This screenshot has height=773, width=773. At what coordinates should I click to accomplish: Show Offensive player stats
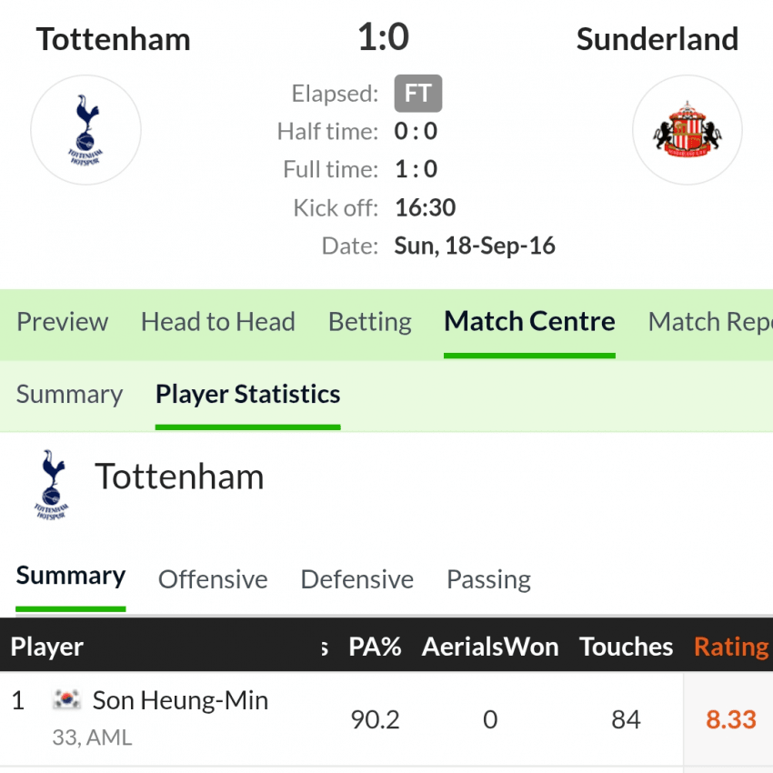[x=213, y=579]
